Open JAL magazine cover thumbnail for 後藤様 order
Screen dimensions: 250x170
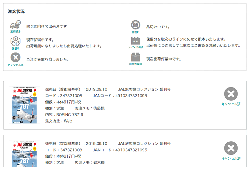pyautogui.click(x=24, y=105)
